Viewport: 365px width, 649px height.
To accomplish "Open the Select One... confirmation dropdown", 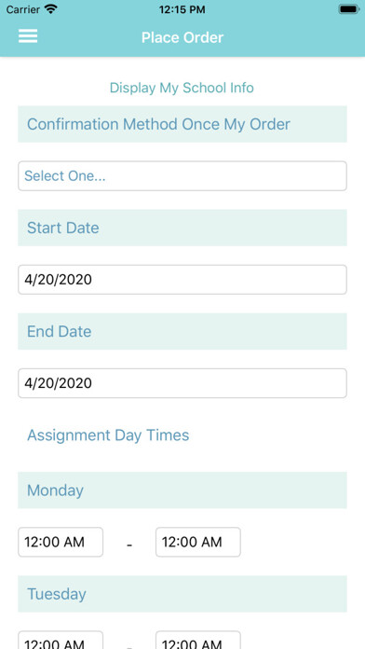I will tap(182, 176).
